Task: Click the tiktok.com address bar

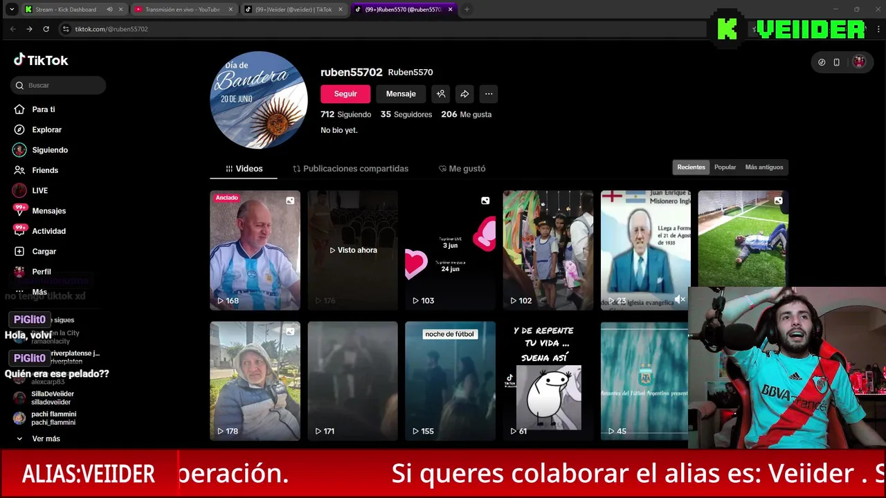Action: 381,29
